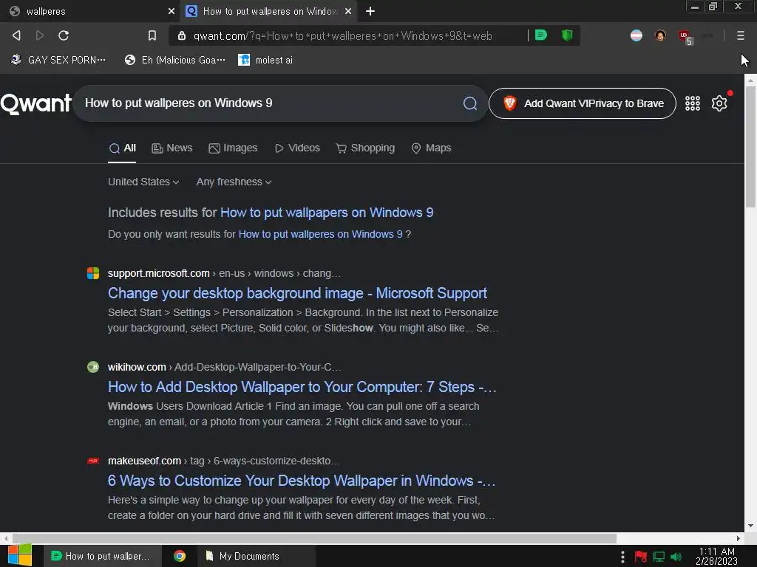Image resolution: width=757 pixels, height=567 pixels.
Task: Click the Qwant logo
Action: [35, 103]
